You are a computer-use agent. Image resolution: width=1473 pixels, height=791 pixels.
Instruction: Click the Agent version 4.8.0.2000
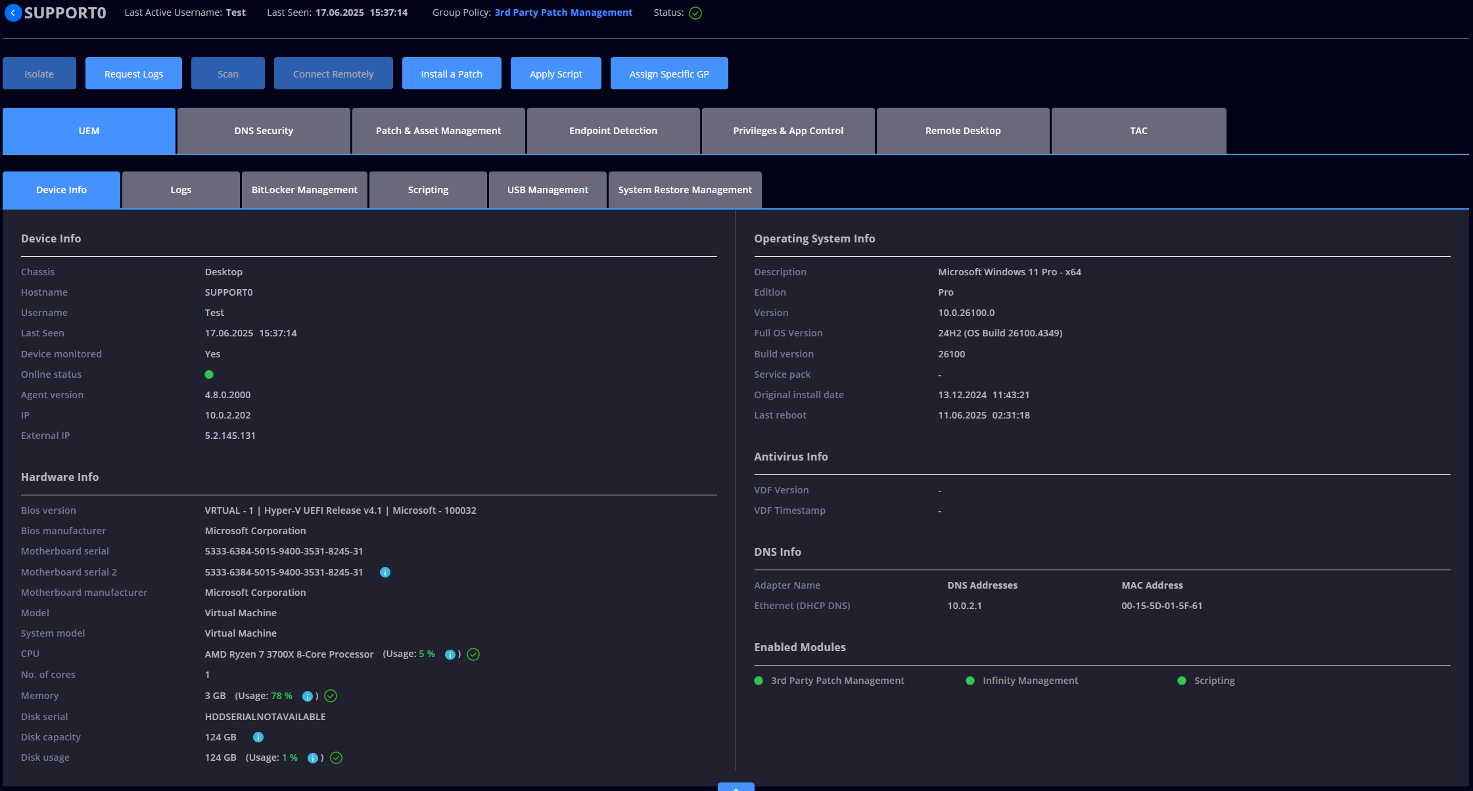(227, 395)
